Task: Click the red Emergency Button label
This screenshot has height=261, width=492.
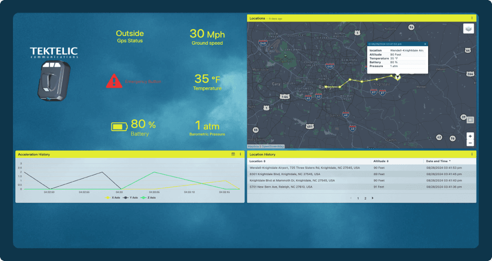Action: [x=143, y=82]
